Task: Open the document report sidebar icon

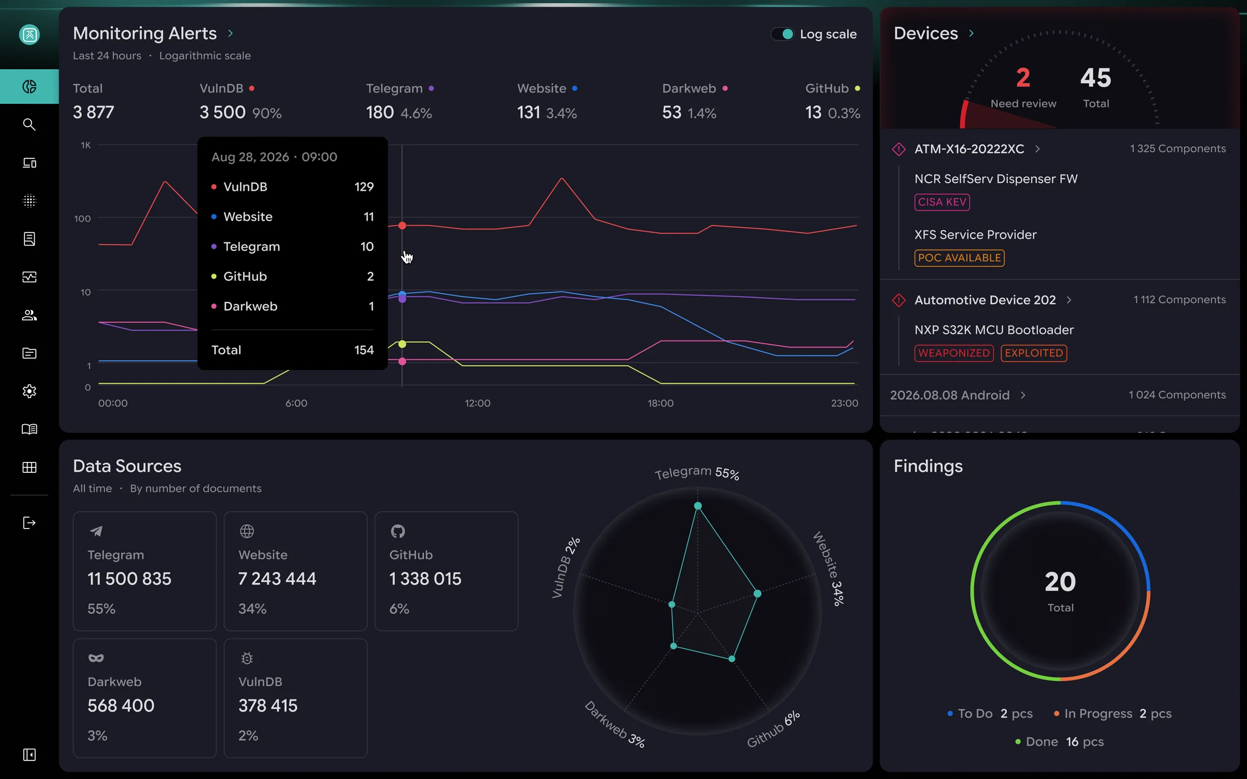Action: [x=29, y=239]
